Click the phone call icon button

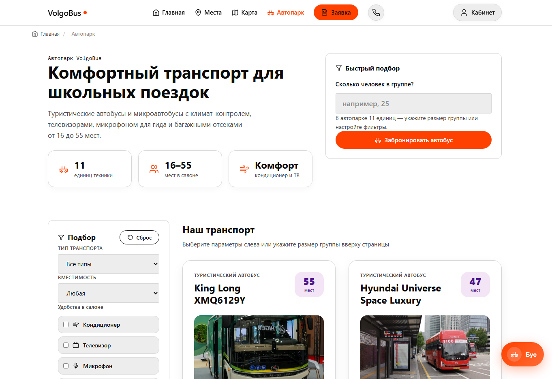point(376,13)
